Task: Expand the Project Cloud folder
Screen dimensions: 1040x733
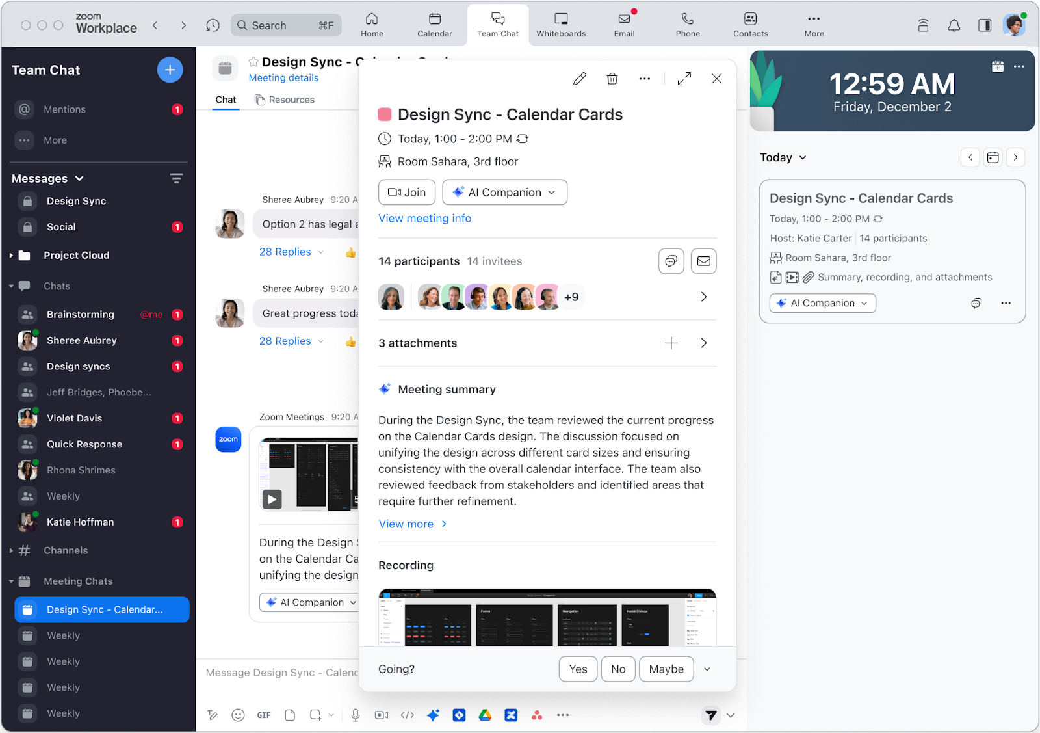Action: 11,256
